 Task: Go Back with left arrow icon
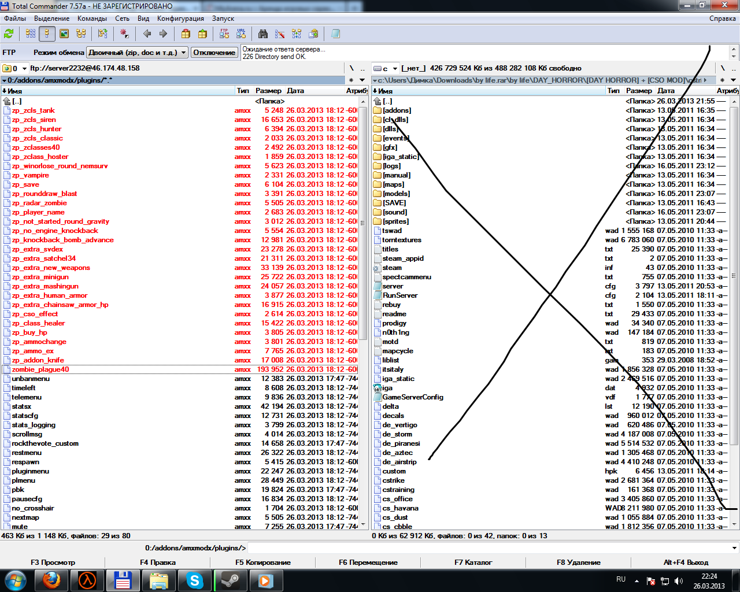click(147, 34)
